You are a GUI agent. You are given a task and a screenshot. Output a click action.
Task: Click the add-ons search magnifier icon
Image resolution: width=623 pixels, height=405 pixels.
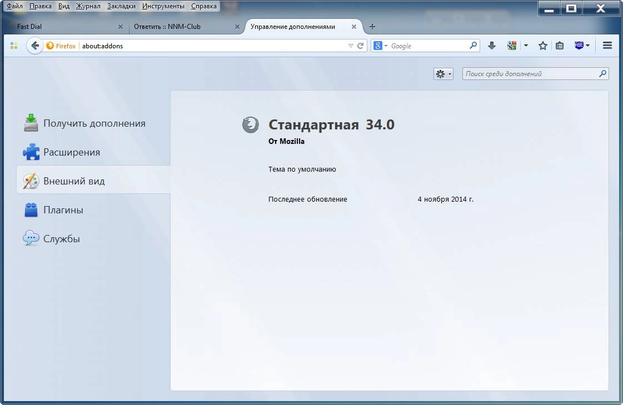603,73
